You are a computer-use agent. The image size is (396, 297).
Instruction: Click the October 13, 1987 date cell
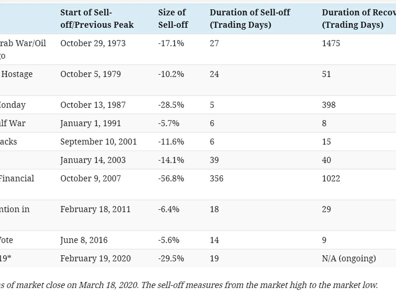[93, 105]
